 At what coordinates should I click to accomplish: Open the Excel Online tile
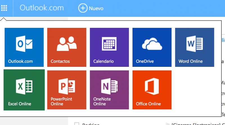click(x=24, y=90)
